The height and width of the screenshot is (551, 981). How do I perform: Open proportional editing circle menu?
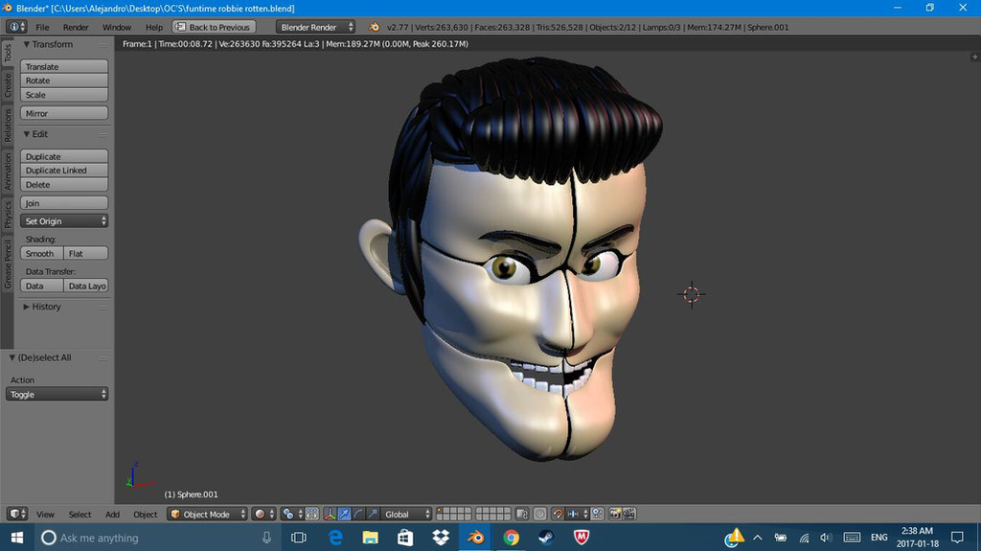tap(540, 514)
